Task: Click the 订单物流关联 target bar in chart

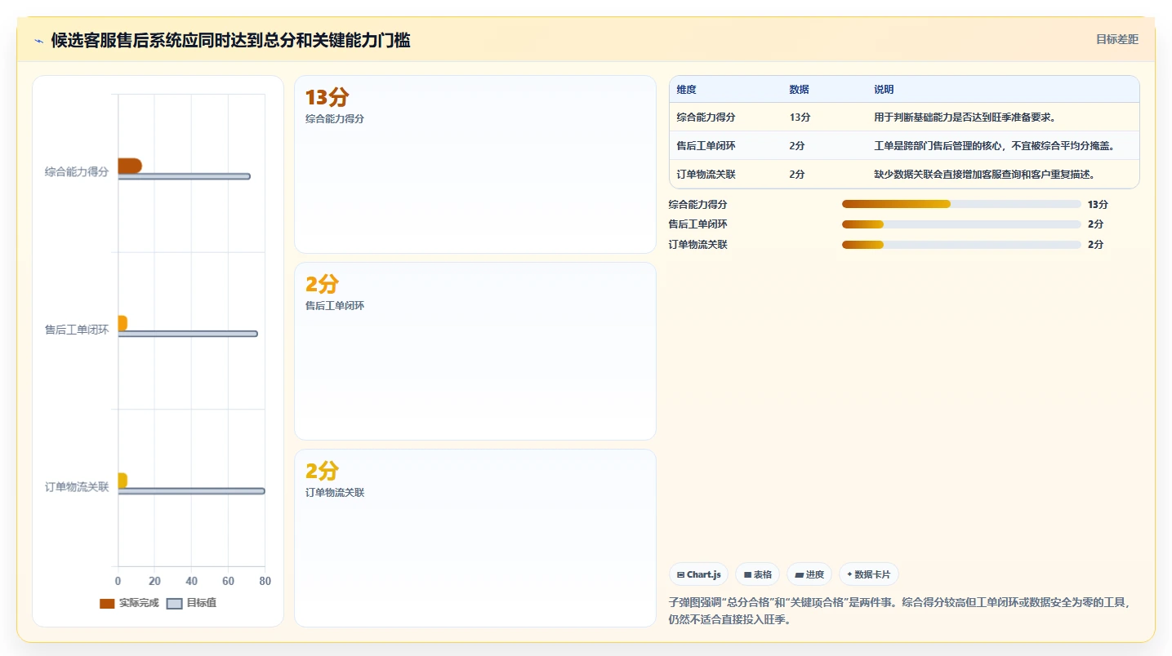Action: [192, 491]
